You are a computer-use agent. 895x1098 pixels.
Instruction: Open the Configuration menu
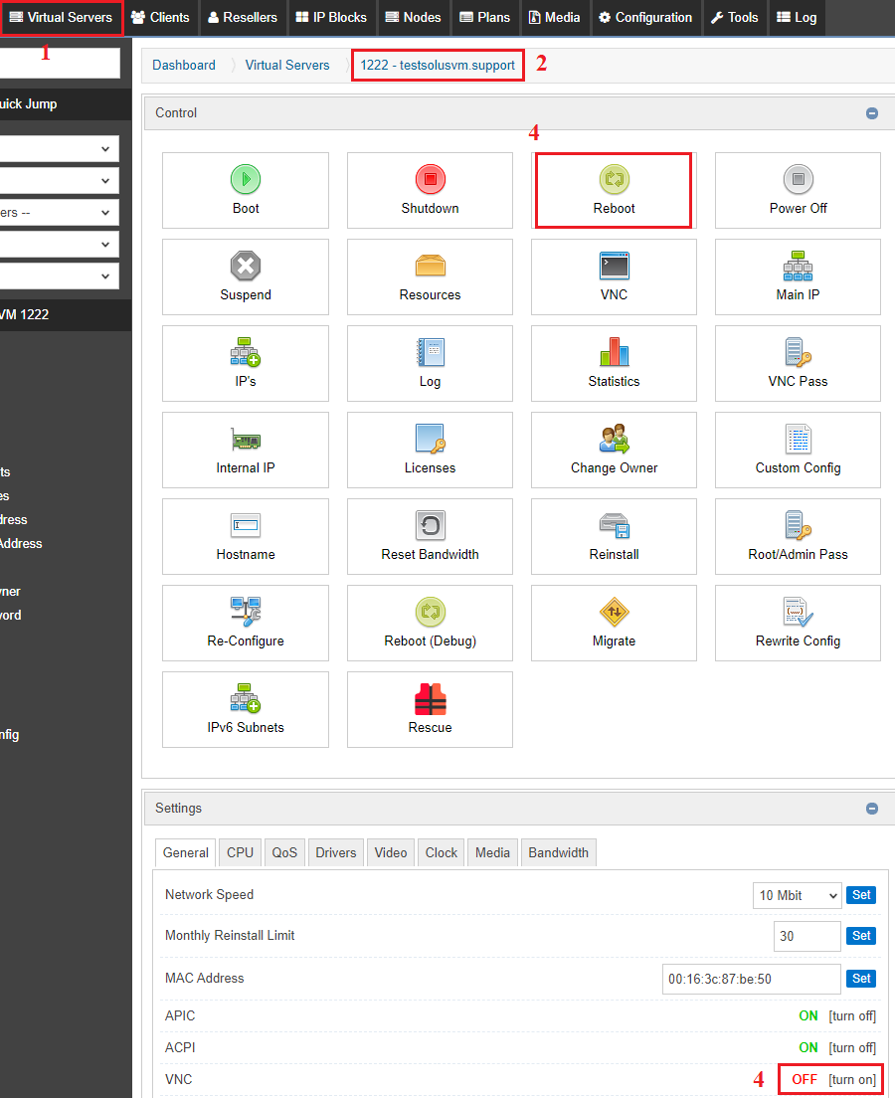coord(645,18)
